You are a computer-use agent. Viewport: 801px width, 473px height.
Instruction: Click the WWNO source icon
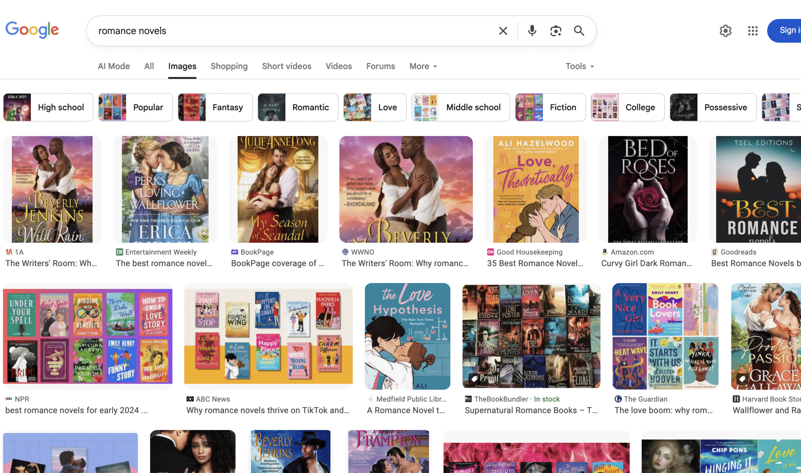pos(345,252)
